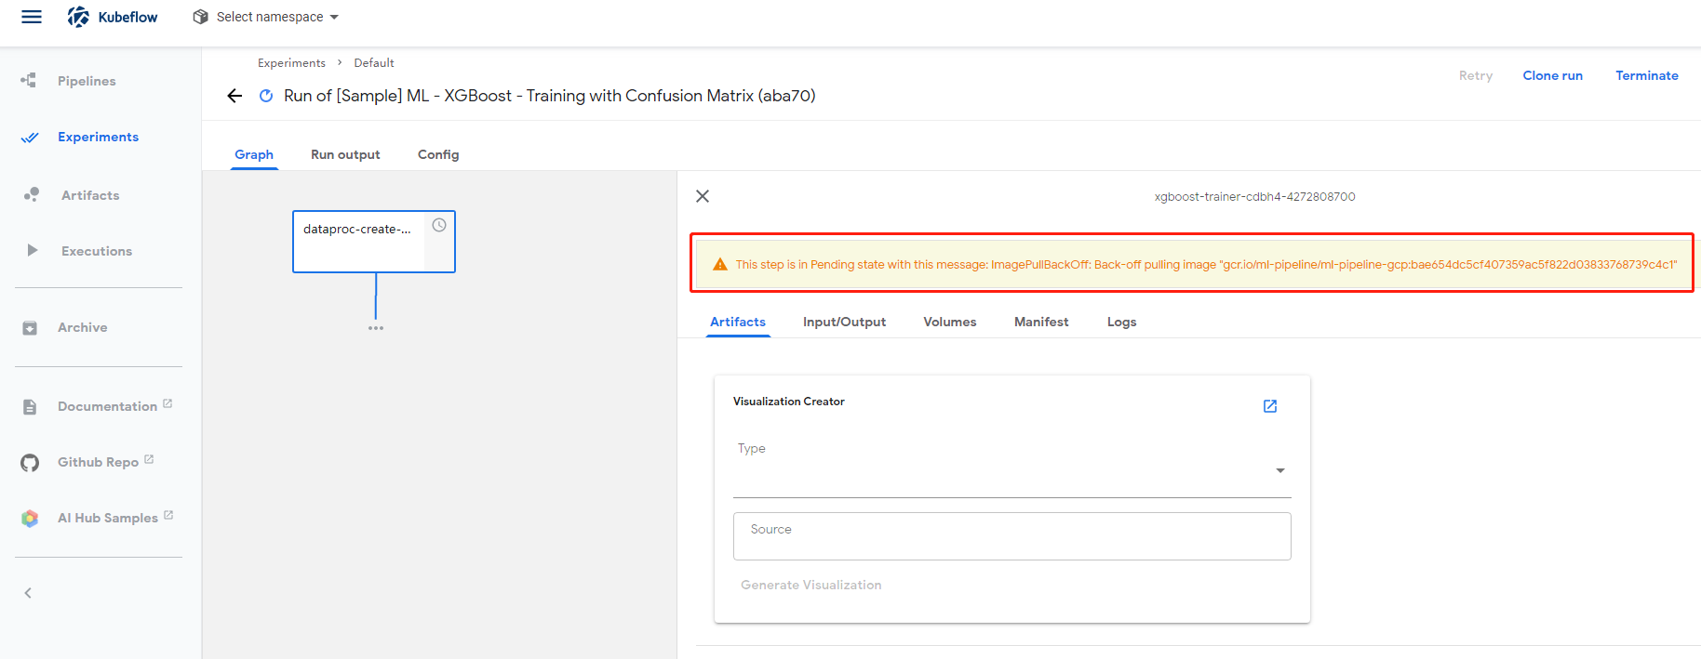
Task: Click the pending state warning message
Action: (x=1206, y=265)
